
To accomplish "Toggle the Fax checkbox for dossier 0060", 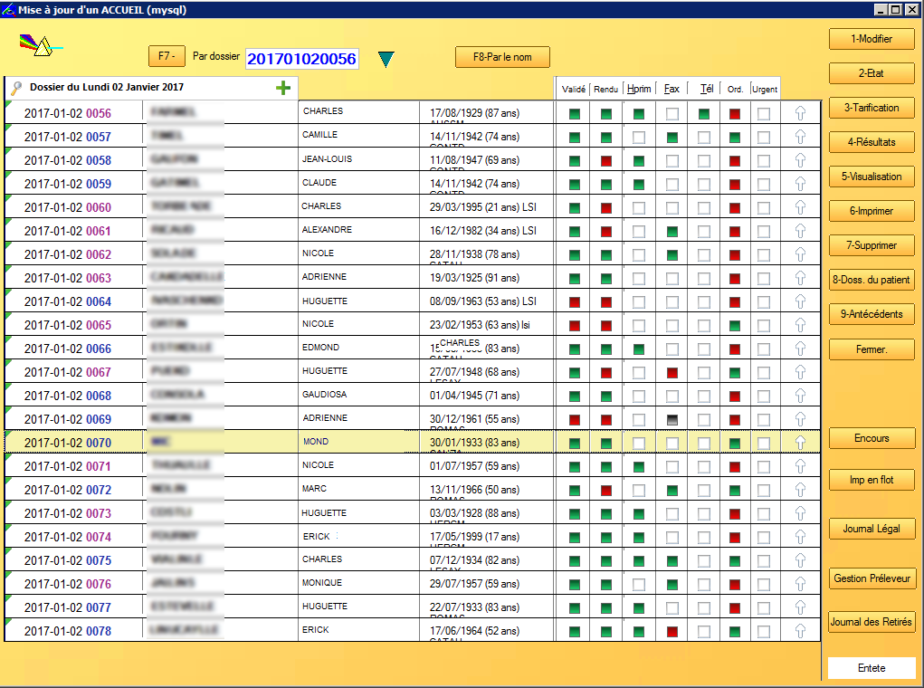I will point(672,208).
